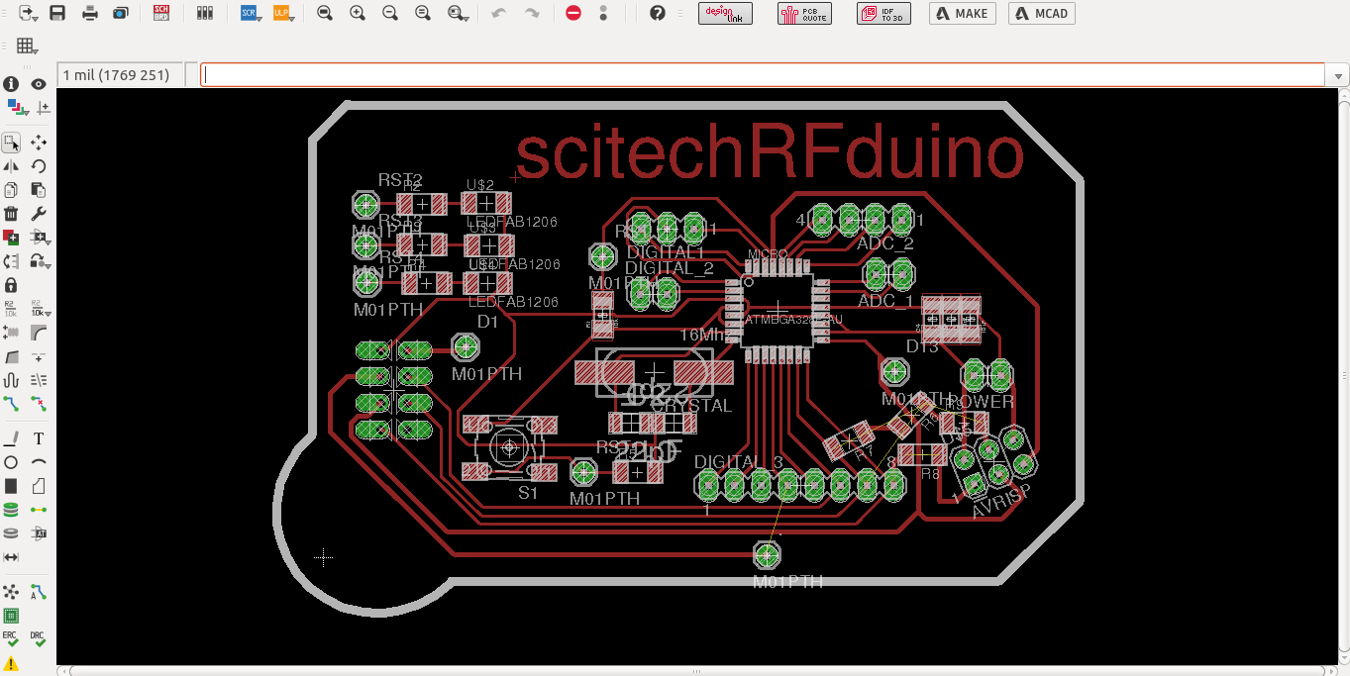Click the MAKE button
Image resolution: width=1350 pixels, height=676 pixels.
click(x=962, y=13)
